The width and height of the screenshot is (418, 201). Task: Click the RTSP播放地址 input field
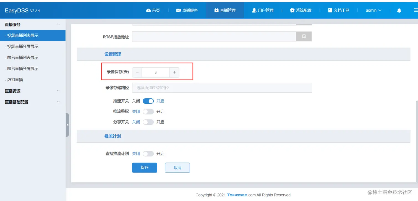[x=214, y=36]
